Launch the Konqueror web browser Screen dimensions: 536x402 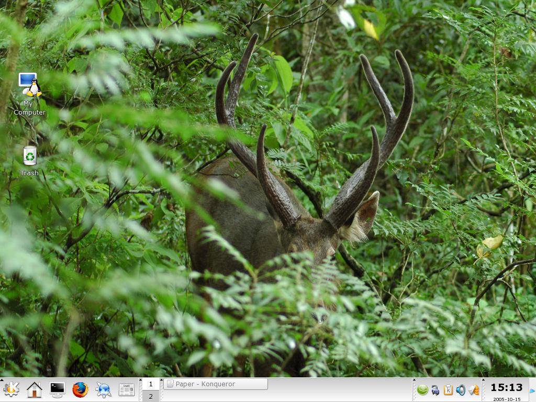[103, 389]
